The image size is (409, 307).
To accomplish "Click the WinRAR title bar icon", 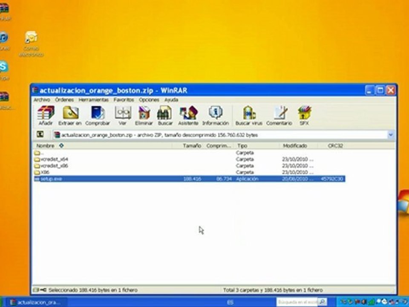I will tap(35, 90).
